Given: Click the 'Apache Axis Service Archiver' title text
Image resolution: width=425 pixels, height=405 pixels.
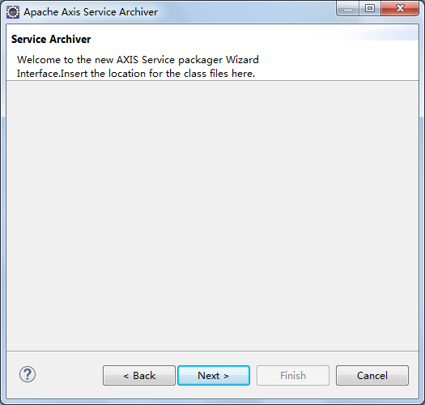Looking at the screenshot, I should [x=91, y=12].
